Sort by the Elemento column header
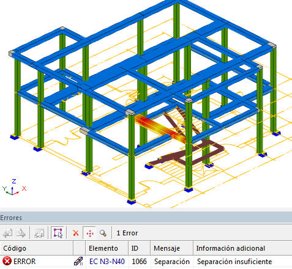 click(103, 248)
